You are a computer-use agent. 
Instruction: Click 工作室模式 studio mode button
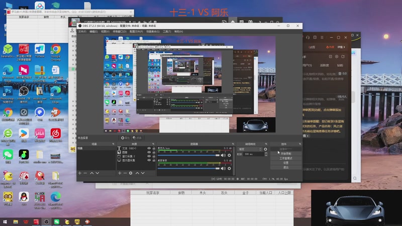(x=286, y=158)
